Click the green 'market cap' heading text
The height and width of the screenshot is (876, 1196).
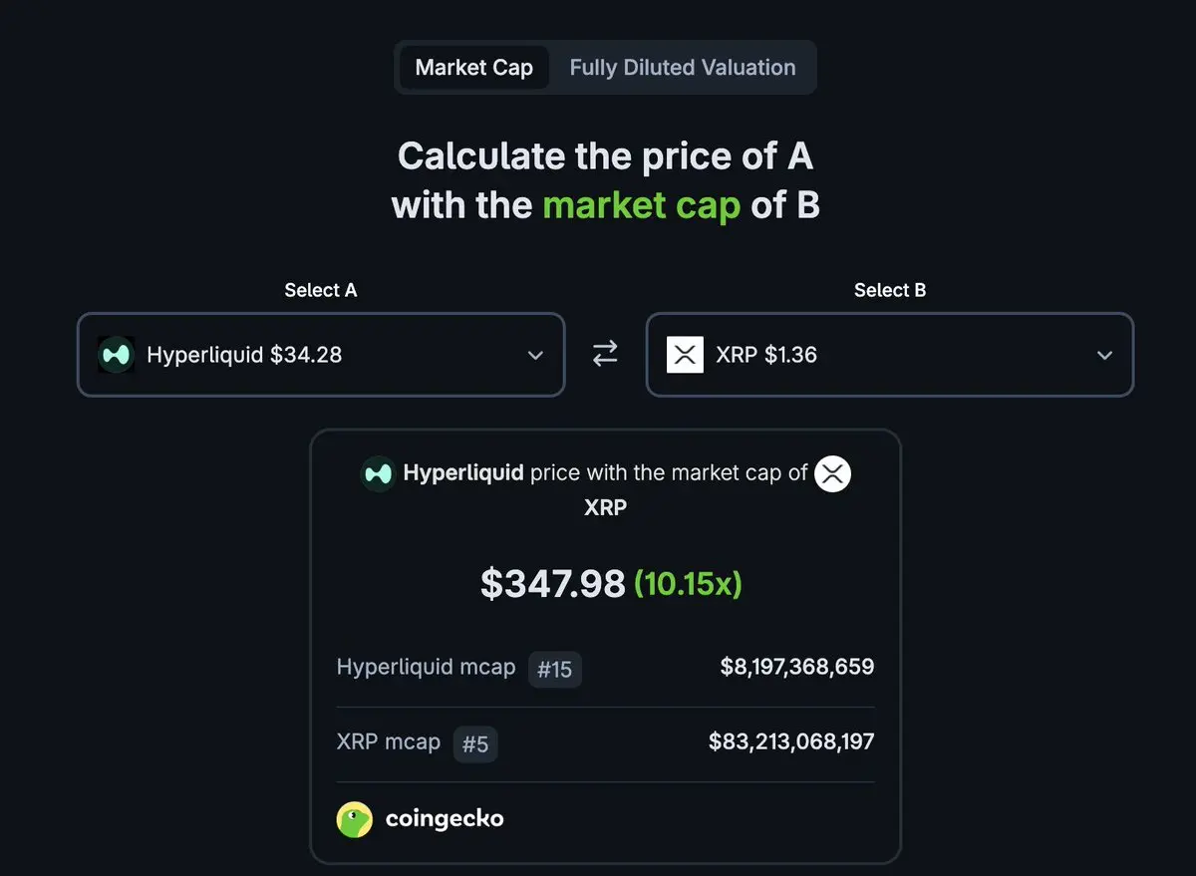click(641, 205)
